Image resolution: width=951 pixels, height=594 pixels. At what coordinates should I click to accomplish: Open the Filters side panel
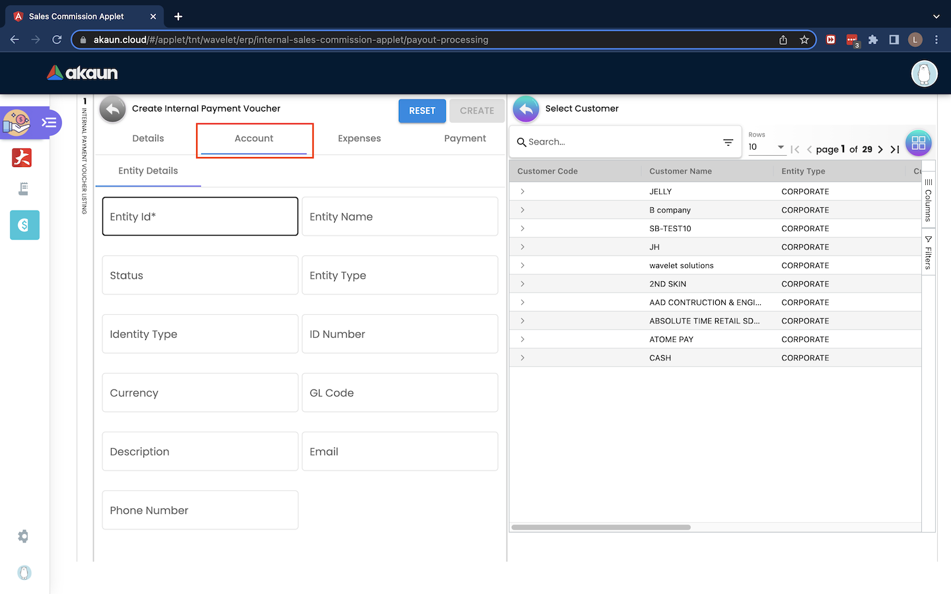point(928,253)
